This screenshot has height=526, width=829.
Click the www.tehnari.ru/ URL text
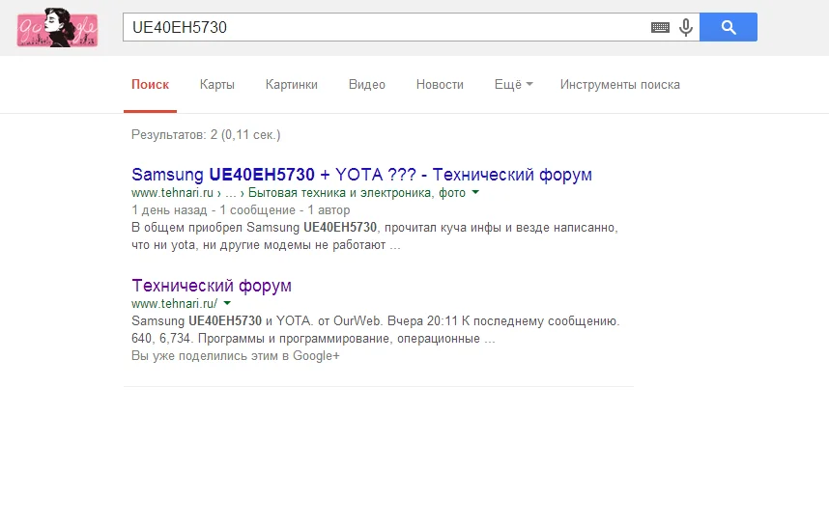[x=175, y=304]
